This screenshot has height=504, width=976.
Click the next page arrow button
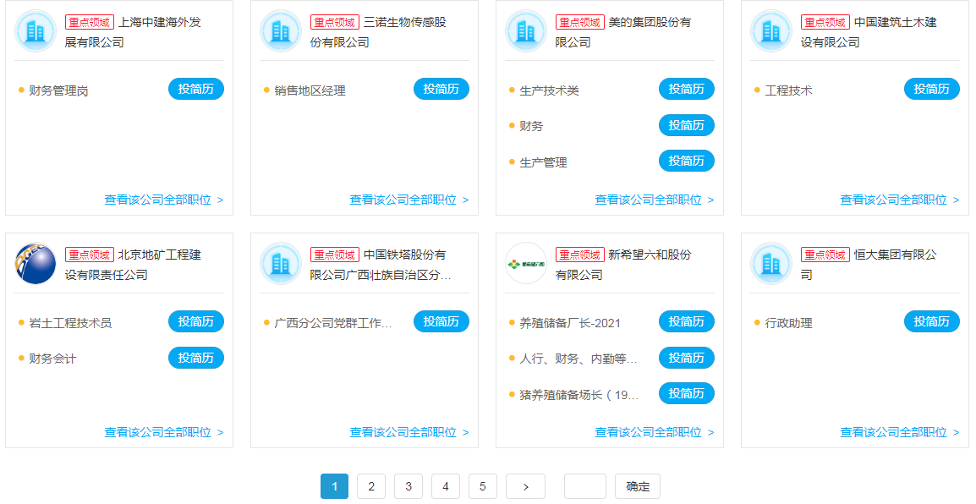(x=525, y=486)
